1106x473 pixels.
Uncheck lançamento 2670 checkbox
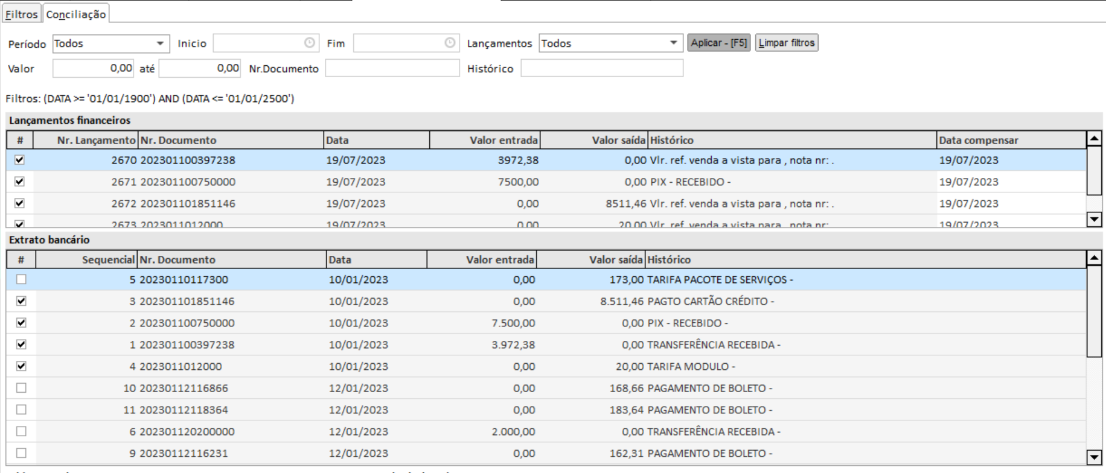click(x=19, y=160)
